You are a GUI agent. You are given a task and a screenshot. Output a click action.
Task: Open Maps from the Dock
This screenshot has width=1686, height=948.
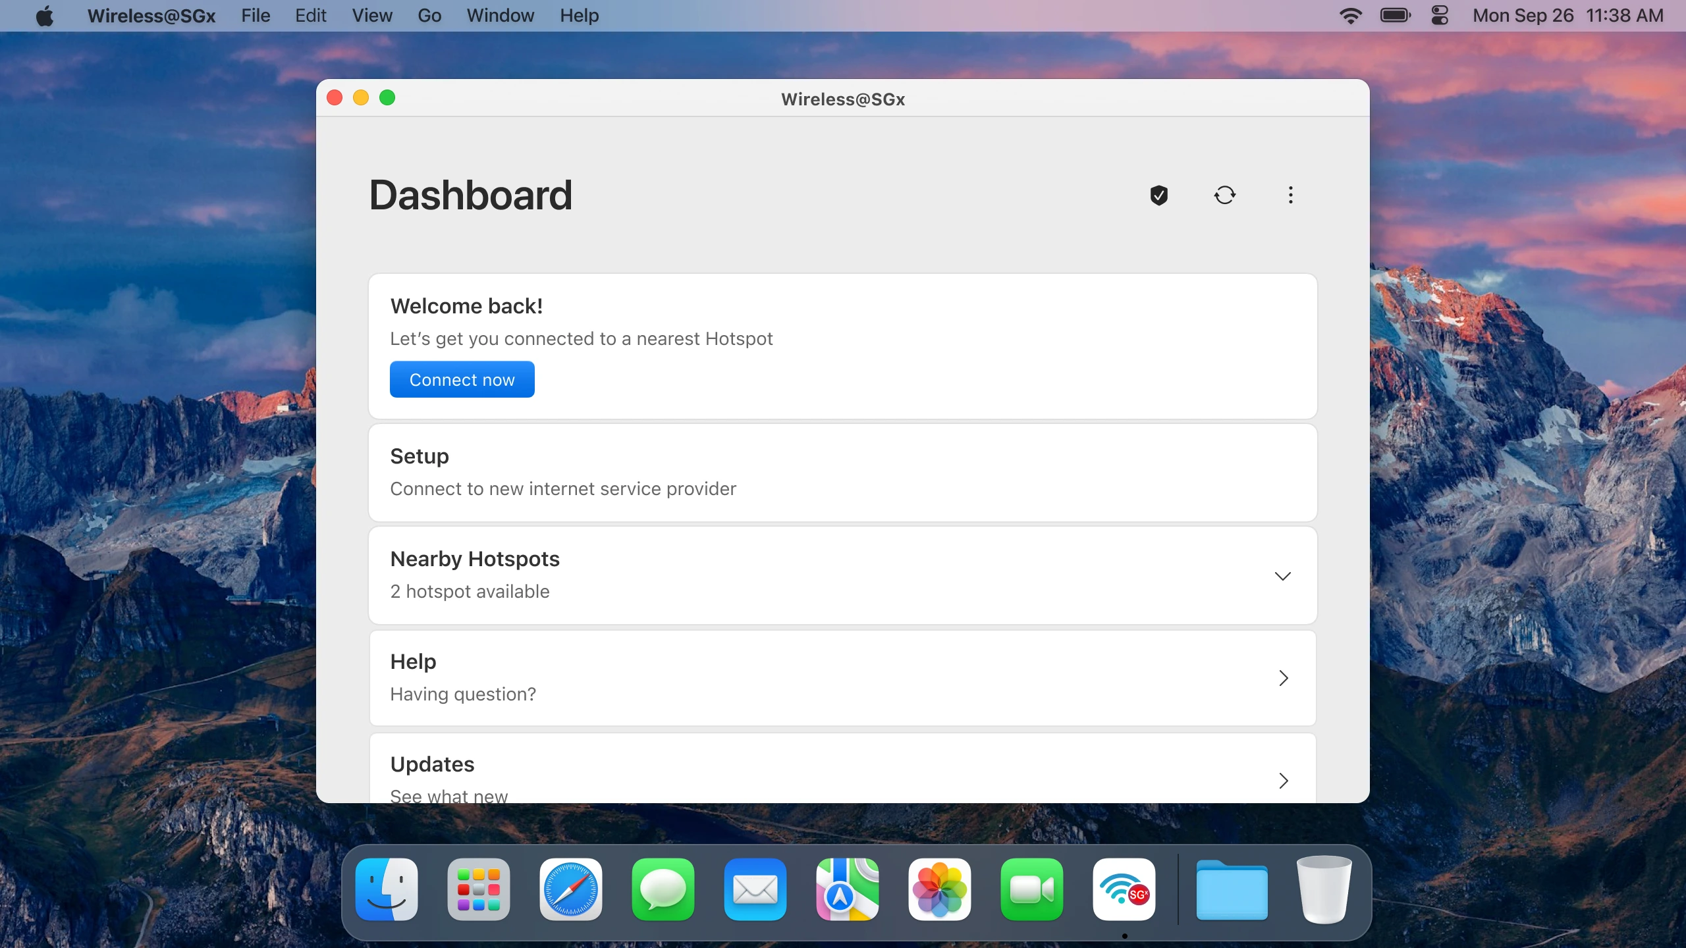[x=847, y=889]
